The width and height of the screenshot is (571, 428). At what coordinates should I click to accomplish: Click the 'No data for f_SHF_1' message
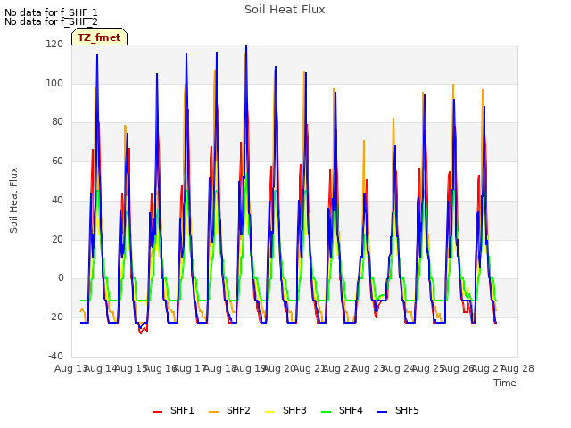[51, 12]
